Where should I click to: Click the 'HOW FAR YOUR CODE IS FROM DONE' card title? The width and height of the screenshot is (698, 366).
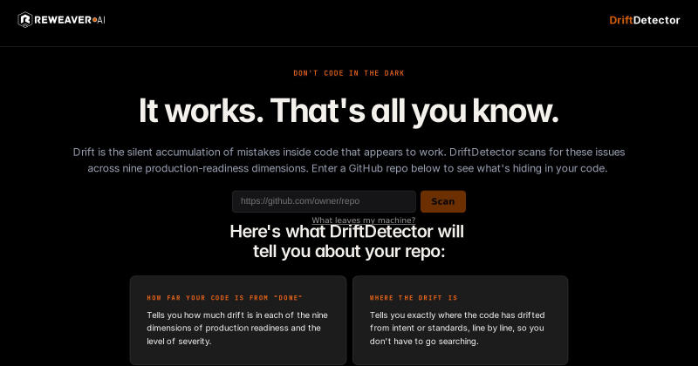pos(225,298)
